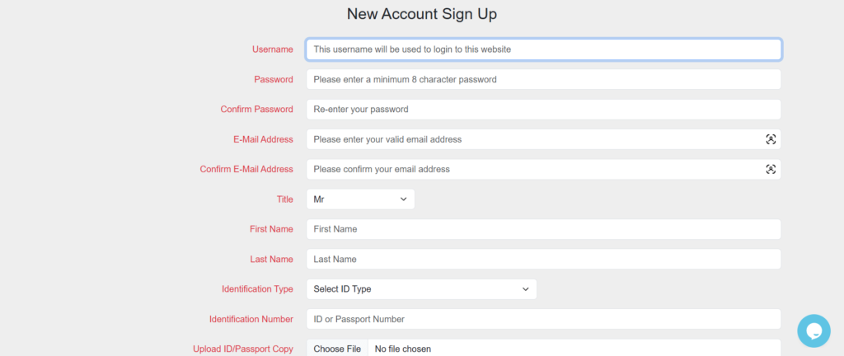844x356 pixels.
Task: Click the Choose File button
Action: 337,349
